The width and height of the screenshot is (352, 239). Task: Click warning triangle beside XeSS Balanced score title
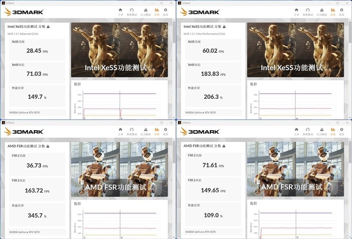pyautogui.click(x=48, y=27)
